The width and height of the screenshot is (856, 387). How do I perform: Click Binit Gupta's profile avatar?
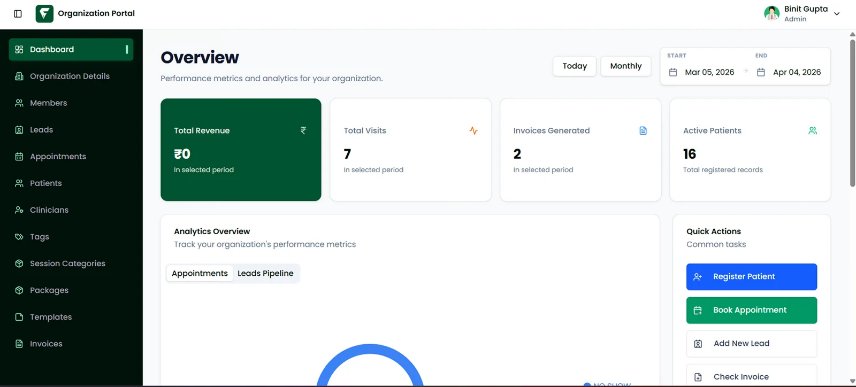(x=771, y=13)
